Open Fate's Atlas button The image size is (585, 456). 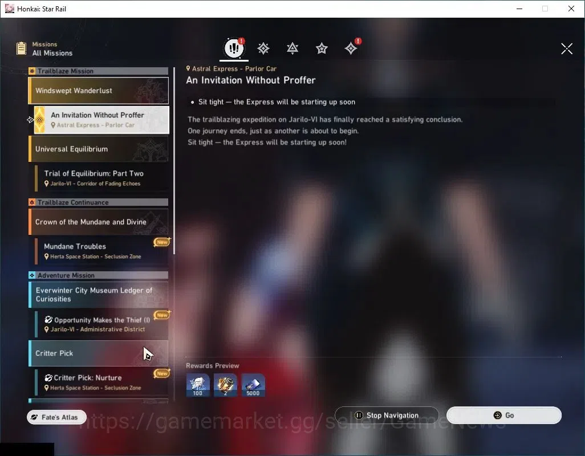[56, 417]
